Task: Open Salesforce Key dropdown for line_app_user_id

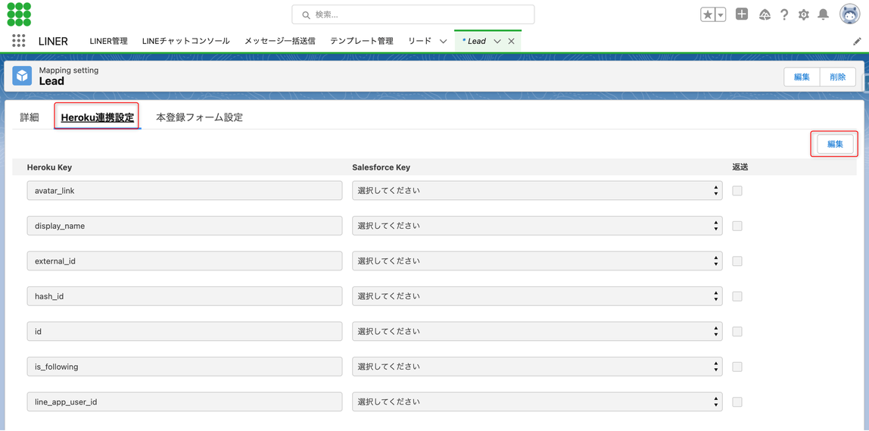Action: click(x=537, y=401)
